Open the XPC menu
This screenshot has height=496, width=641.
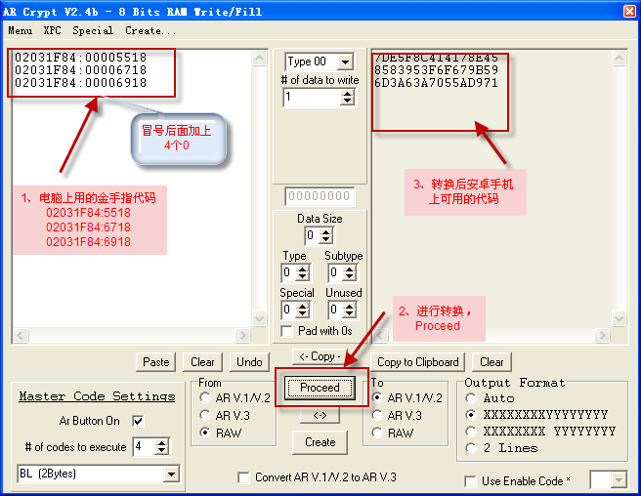(x=53, y=30)
